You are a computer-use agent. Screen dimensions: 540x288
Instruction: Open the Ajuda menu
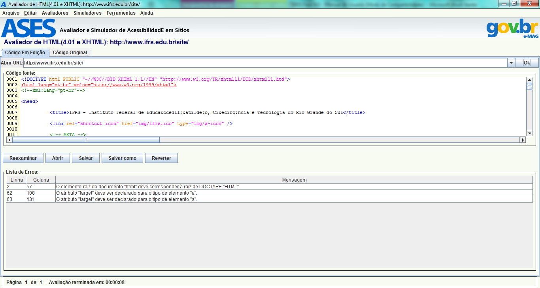[147, 13]
